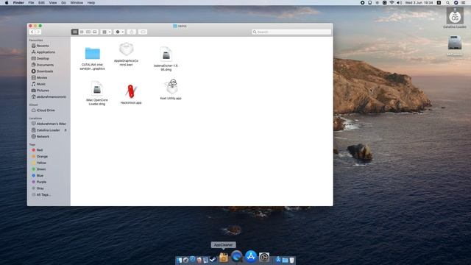Viewport: 471px width, 265px height.
Task: Switch to icon view in the Finder toolbar
Action: [75, 32]
